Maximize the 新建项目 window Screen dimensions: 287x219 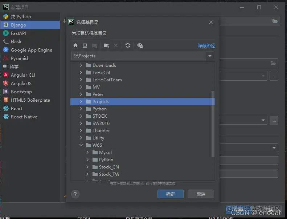point(259,7)
